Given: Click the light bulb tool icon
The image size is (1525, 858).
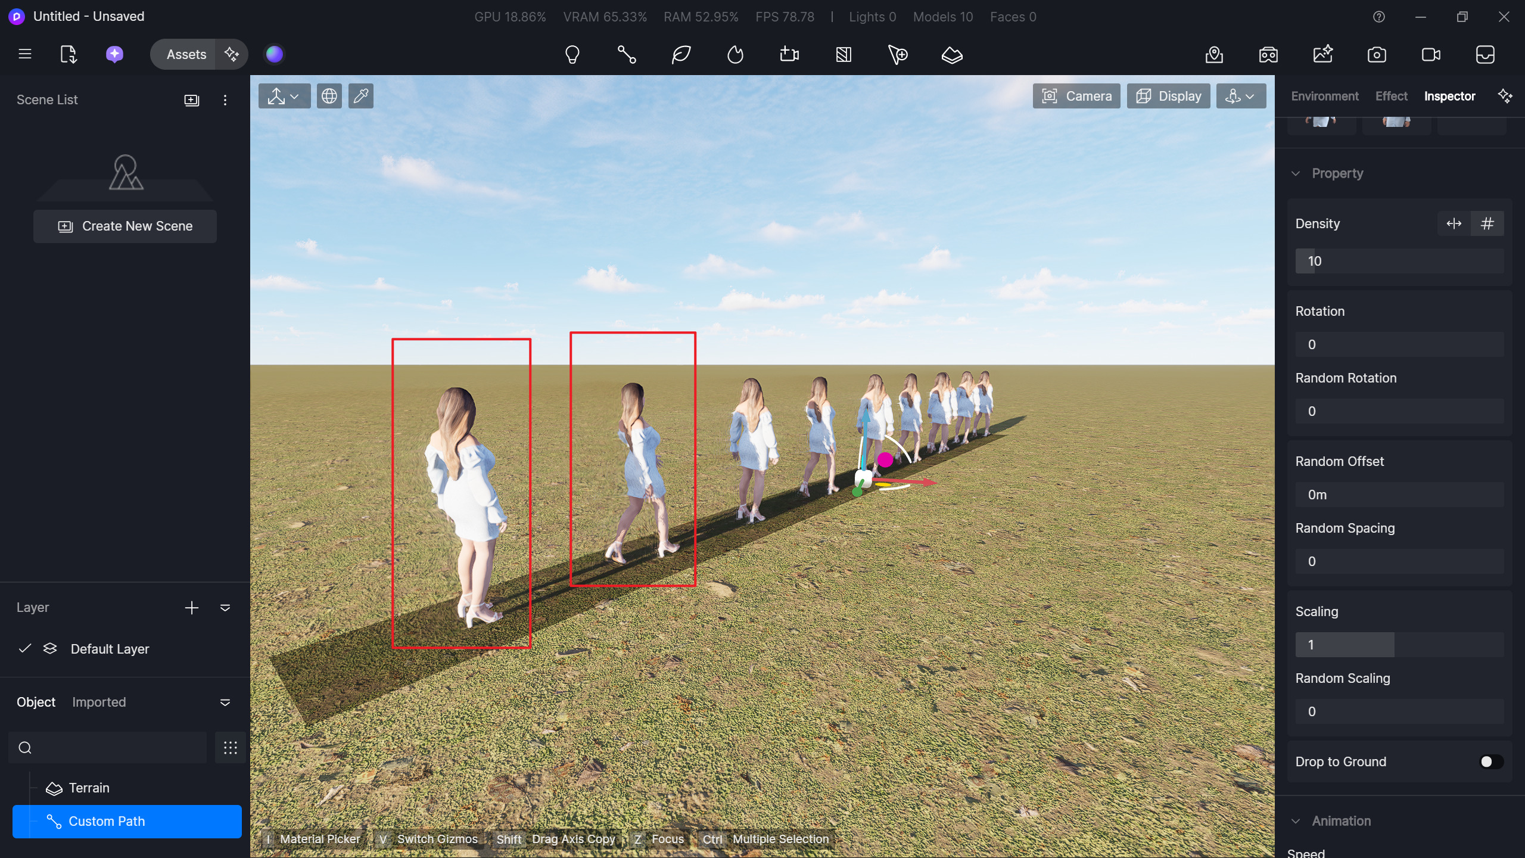Looking at the screenshot, I should [572, 55].
